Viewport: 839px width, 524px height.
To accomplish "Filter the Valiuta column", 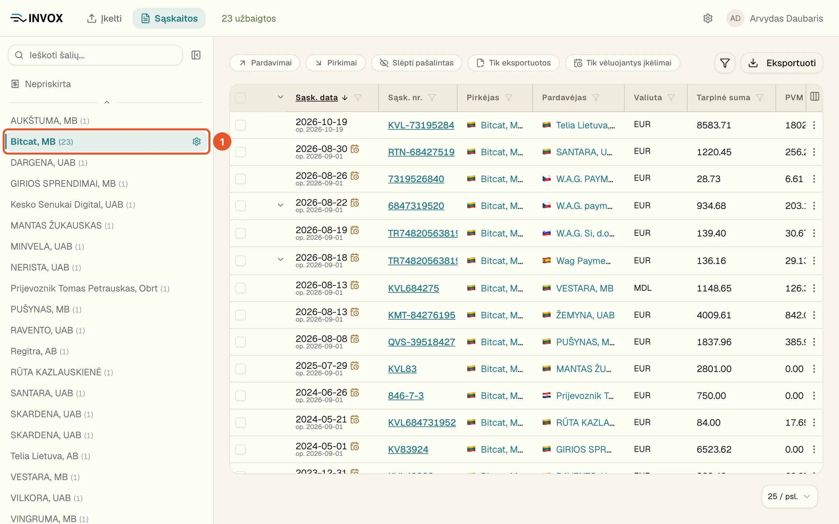I will click(671, 98).
